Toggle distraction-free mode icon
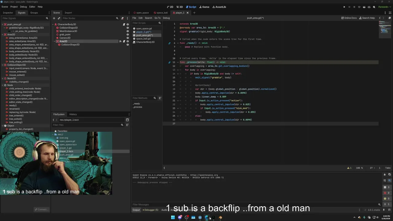The width and height of the screenshot is (393, 221). (x=390, y=13)
